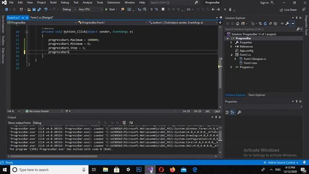Click Show All Files icon in Solution Explorer
309x174 pixels.
(x=276, y=24)
